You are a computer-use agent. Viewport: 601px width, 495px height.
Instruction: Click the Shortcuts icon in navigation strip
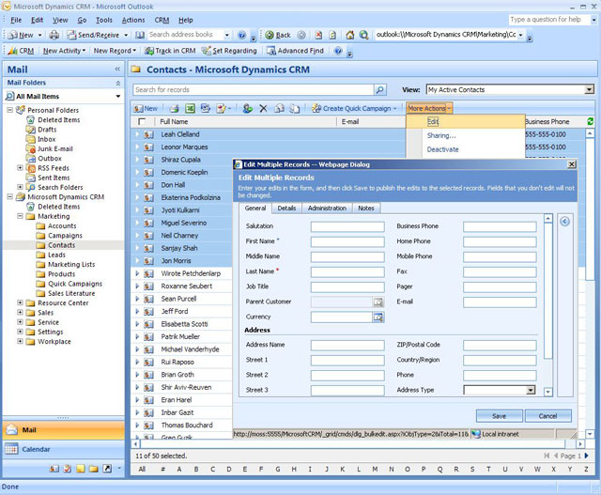107,469
